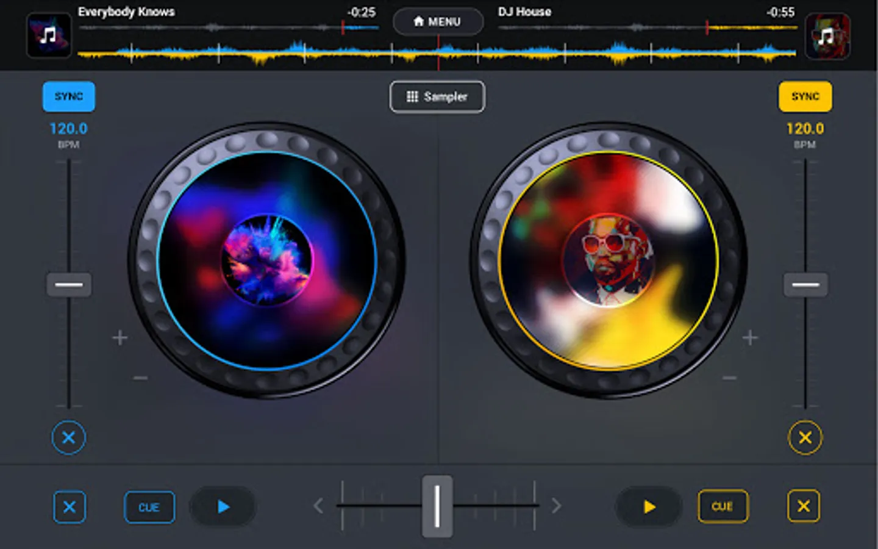Viewport: 878px width, 549px height.
Task: Open the left deck track music-note thumbnail
Action: (x=49, y=36)
